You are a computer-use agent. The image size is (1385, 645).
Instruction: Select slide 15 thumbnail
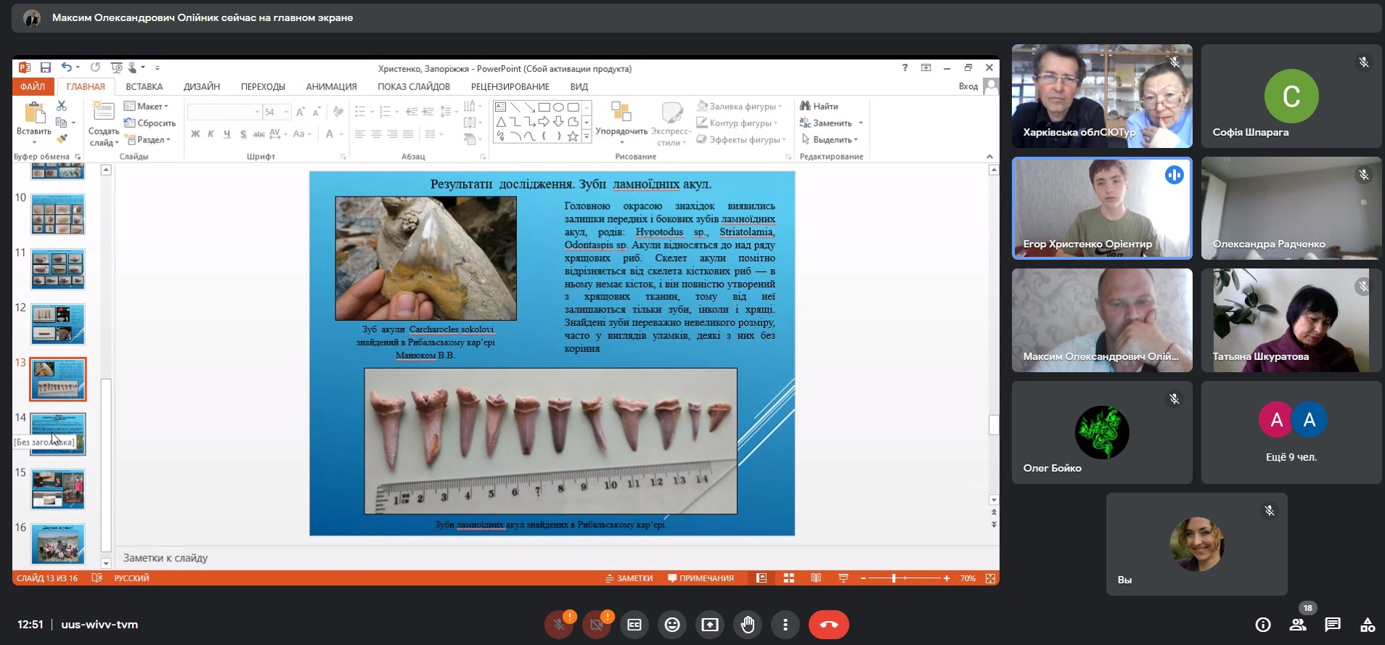point(57,488)
